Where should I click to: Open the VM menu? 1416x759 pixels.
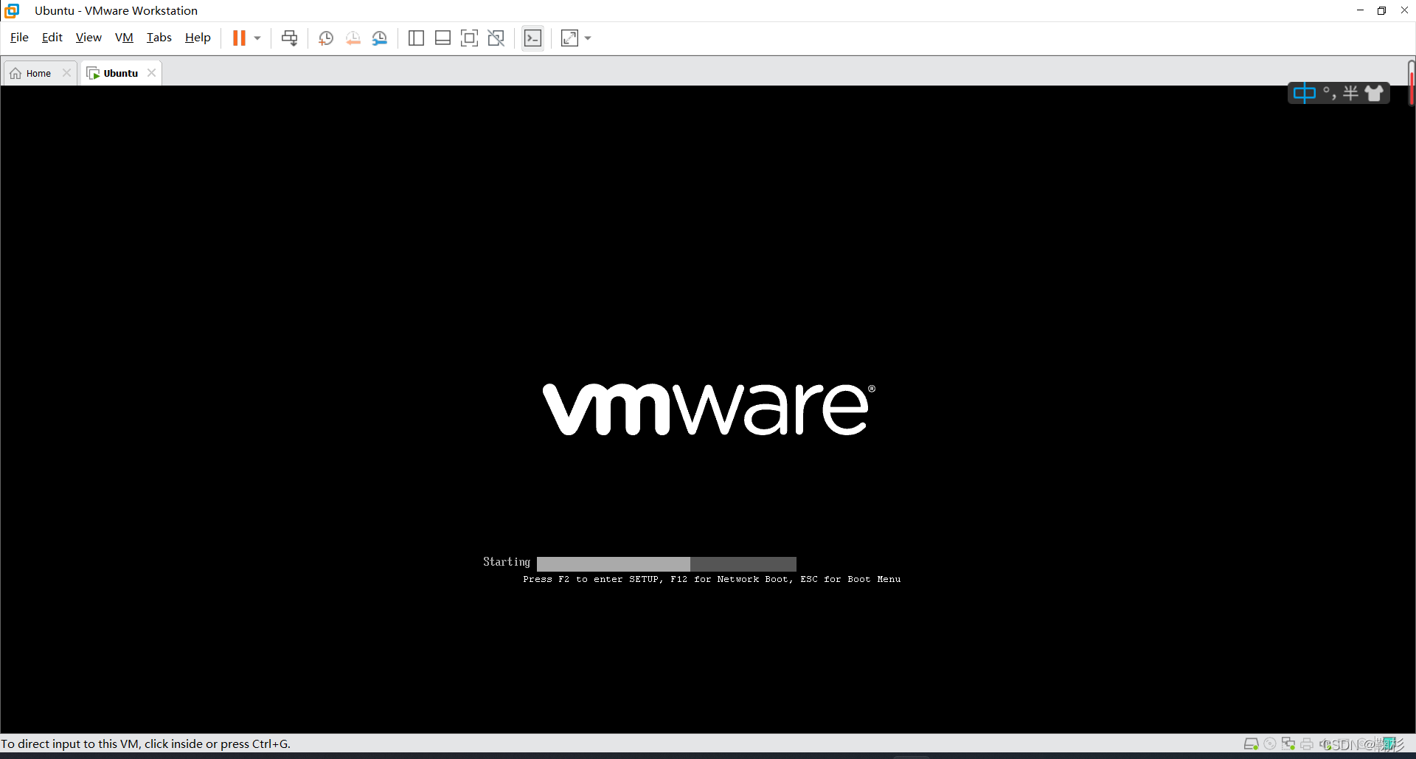(x=124, y=38)
